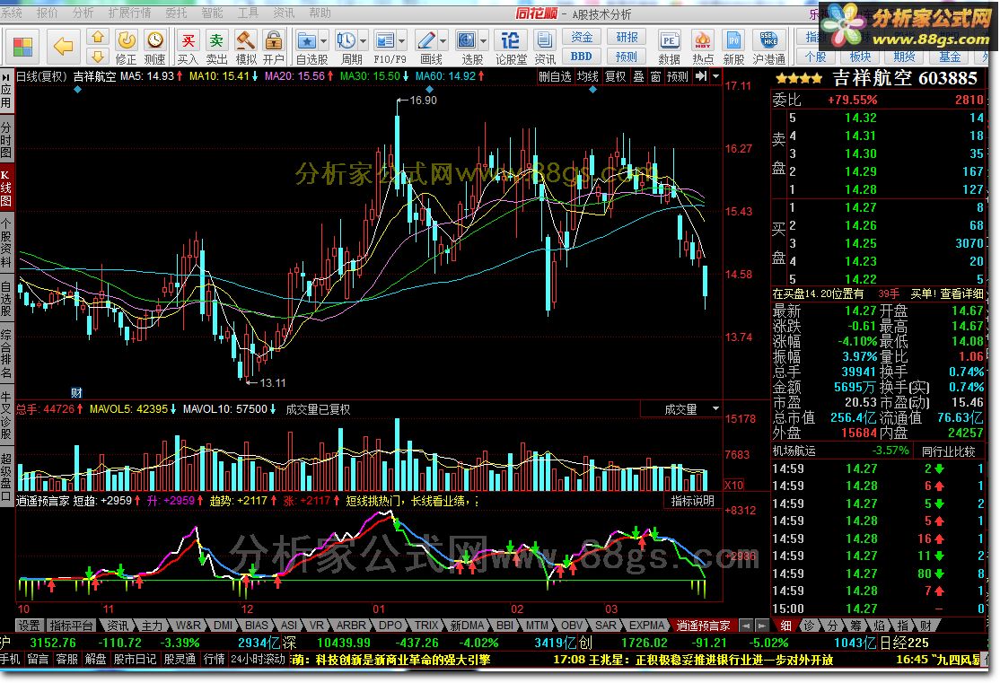Open the 系统 menu
This screenshot has width=1000, height=683.
[12, 13]
